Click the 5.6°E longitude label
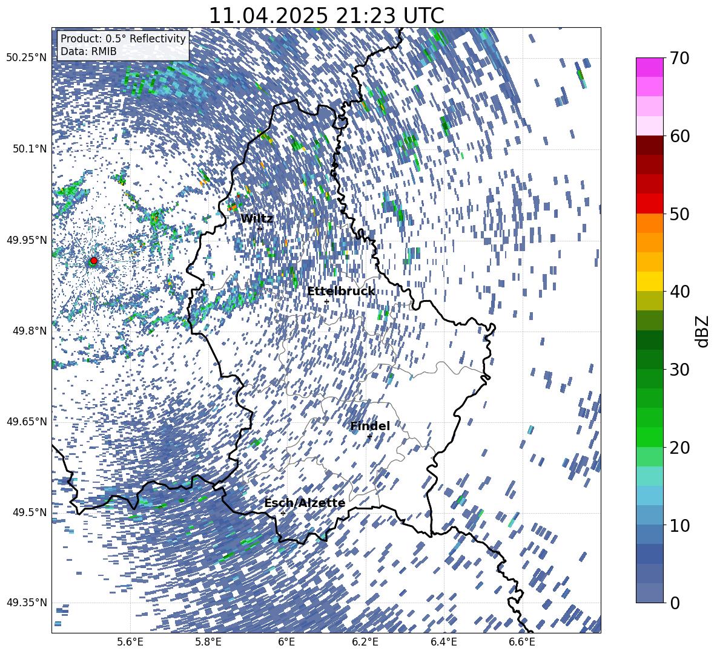 point(130,642)
